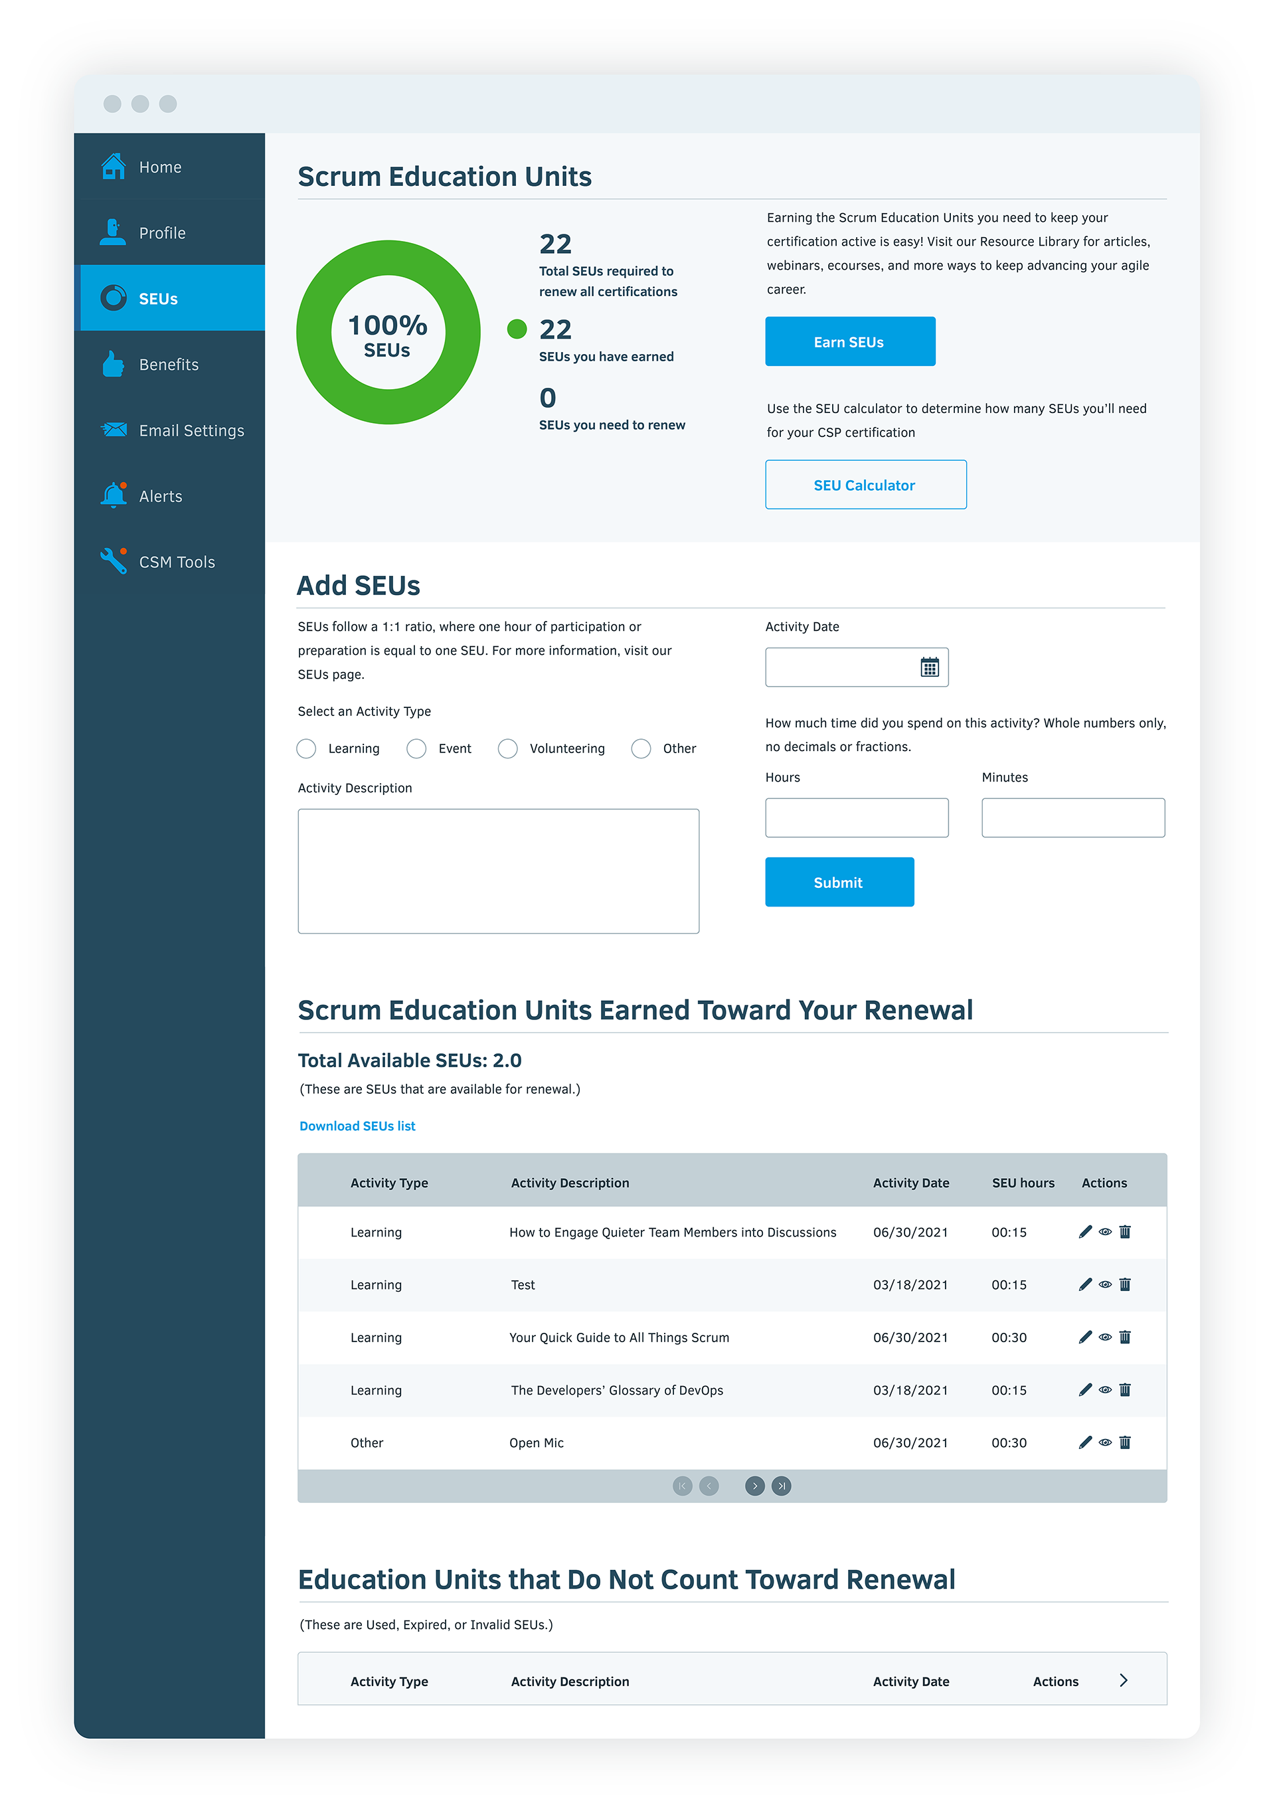Click the Alerts bell icon
The height and width of the screenshot is (1813, 1275).
114,495
